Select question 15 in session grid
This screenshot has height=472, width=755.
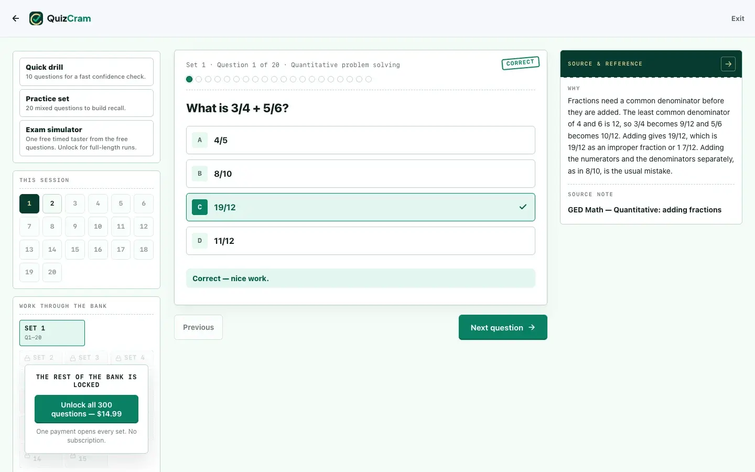coord(75,250)
